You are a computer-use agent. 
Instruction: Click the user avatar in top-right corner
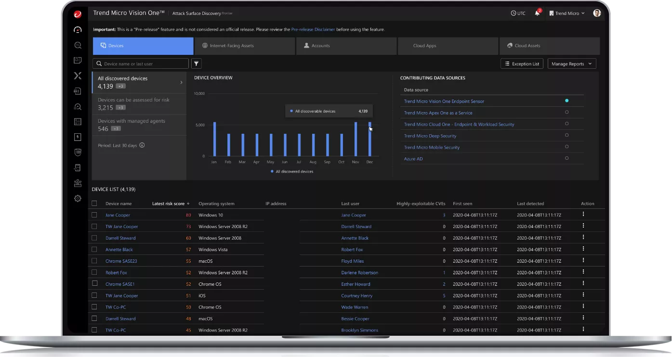click(x=597, y=13)
